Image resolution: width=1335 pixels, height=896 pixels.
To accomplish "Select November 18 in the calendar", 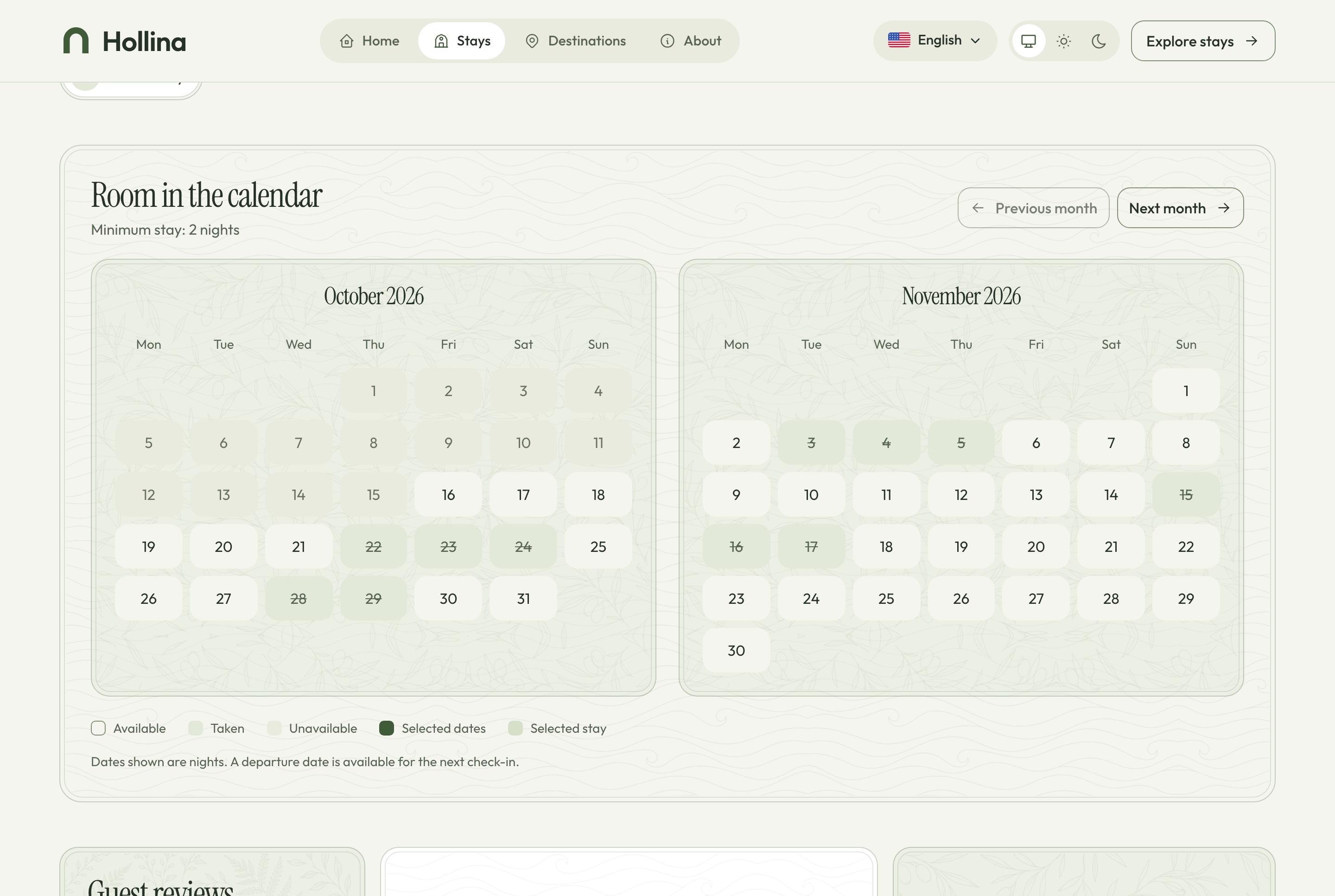I will pyautogui.click(x=886, y=547).
